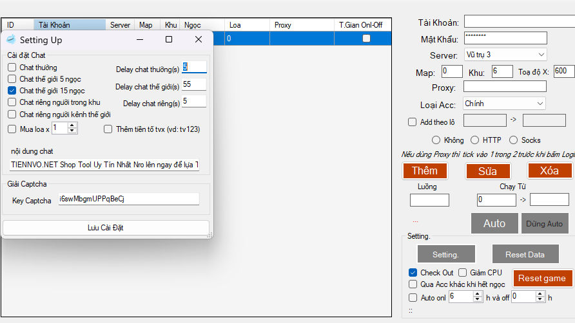Focus the nội dung chat text field
575x323 pixels.
point(104,165)
